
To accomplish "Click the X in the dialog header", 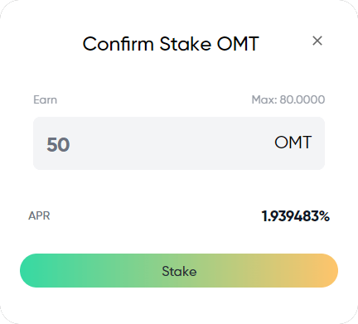I will (x=317, y=41).
